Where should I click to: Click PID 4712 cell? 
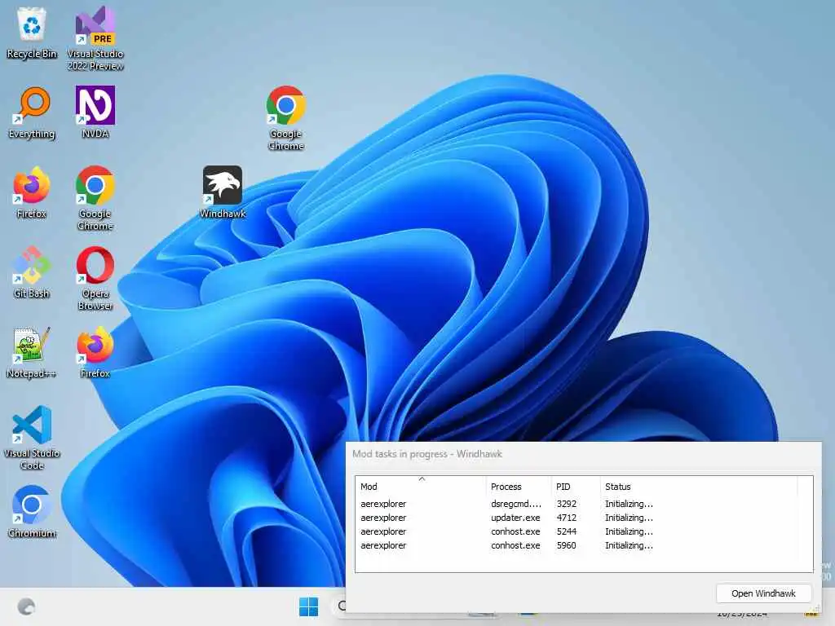(566, 518)
